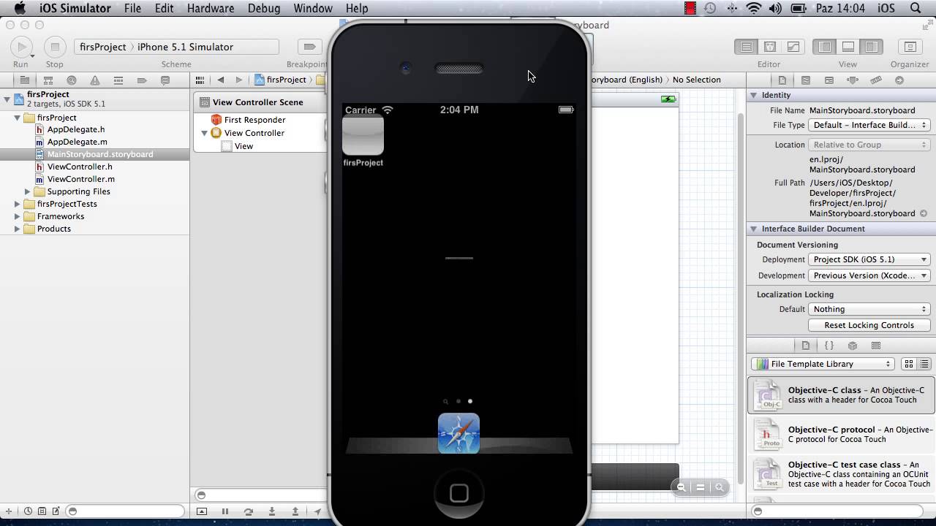Collapse the Identity section
This screenshot has width=936, height=526.
753,95
